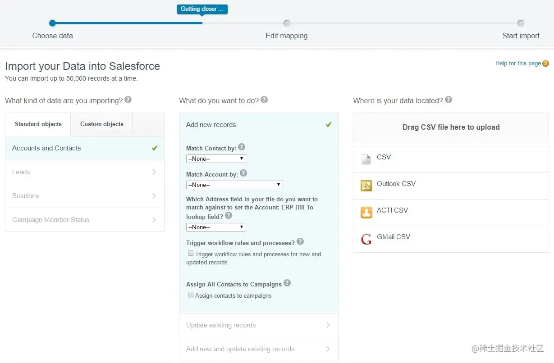The width and height of the screenshot is (554, 363).
Task: Click help icon next to 'What kind of data are you importing?'
Action: click(x=128, y=100)
